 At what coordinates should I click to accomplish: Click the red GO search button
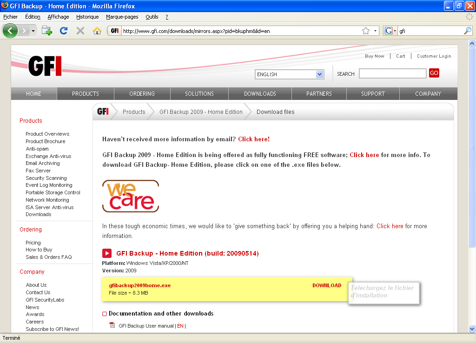pyautogui.click(x=434, y=73)
